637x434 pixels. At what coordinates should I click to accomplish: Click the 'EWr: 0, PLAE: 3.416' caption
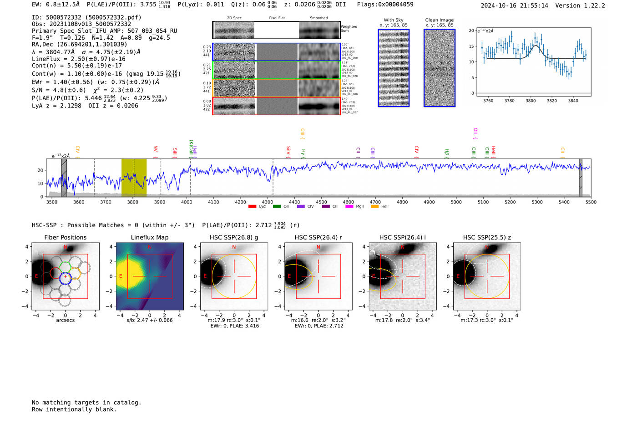(x=234, y=326)
